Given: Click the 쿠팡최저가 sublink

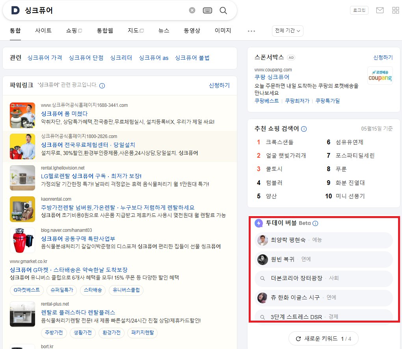Looking at the screenshot, I should [x=297, y=101].
